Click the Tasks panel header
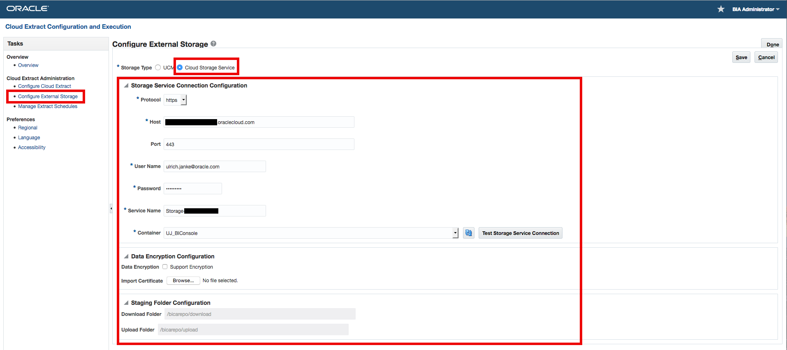The image size is (787, 350). [56, 44]
